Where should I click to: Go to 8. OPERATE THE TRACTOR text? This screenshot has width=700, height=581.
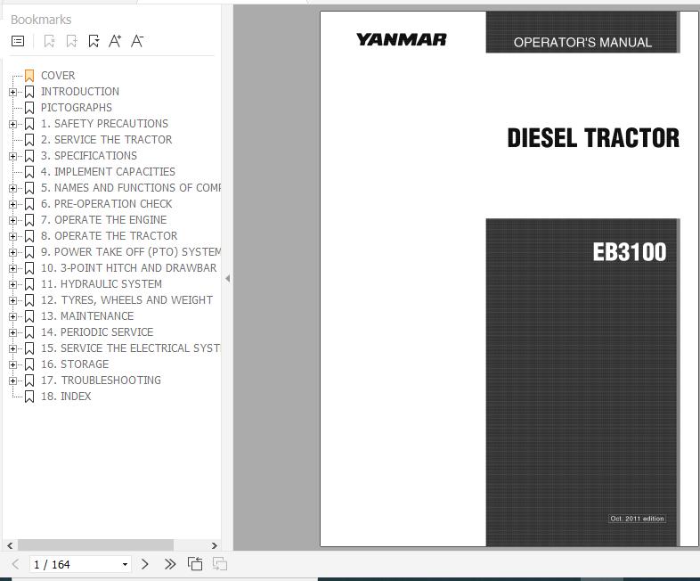[x=109, y=236]
